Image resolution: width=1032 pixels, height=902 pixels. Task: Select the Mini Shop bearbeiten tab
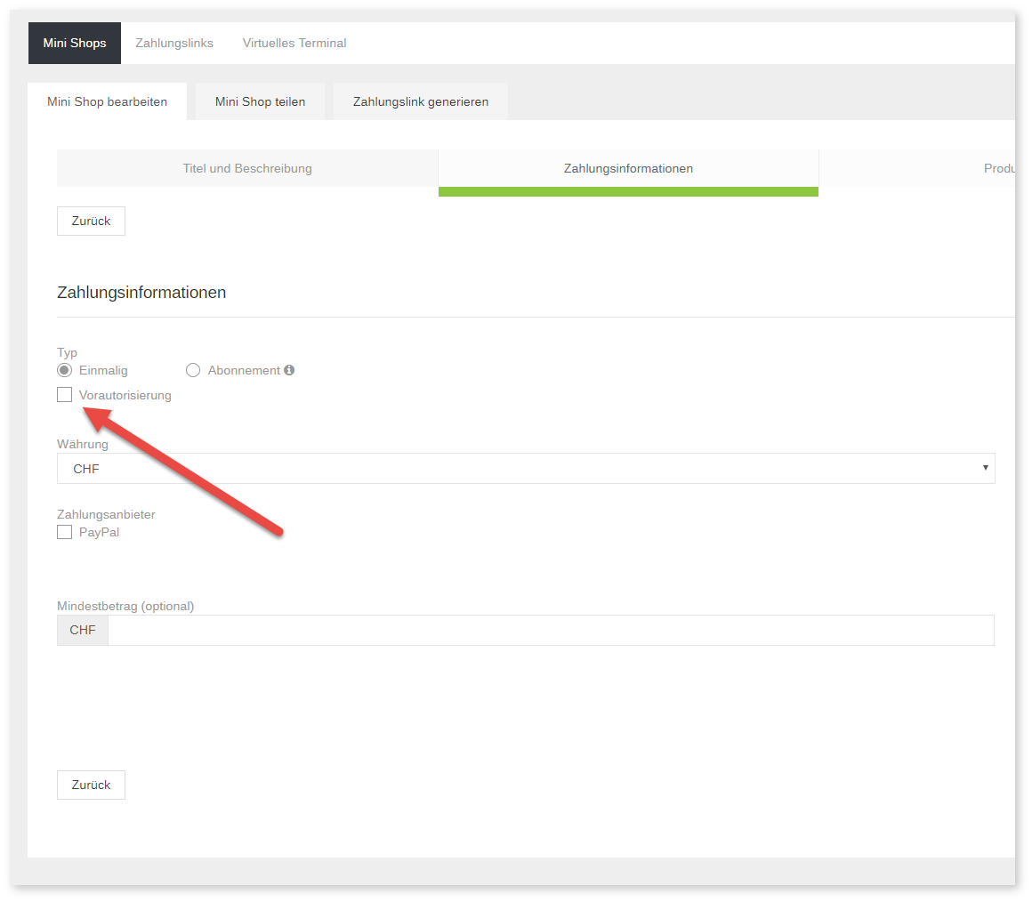tap(108, 101)
